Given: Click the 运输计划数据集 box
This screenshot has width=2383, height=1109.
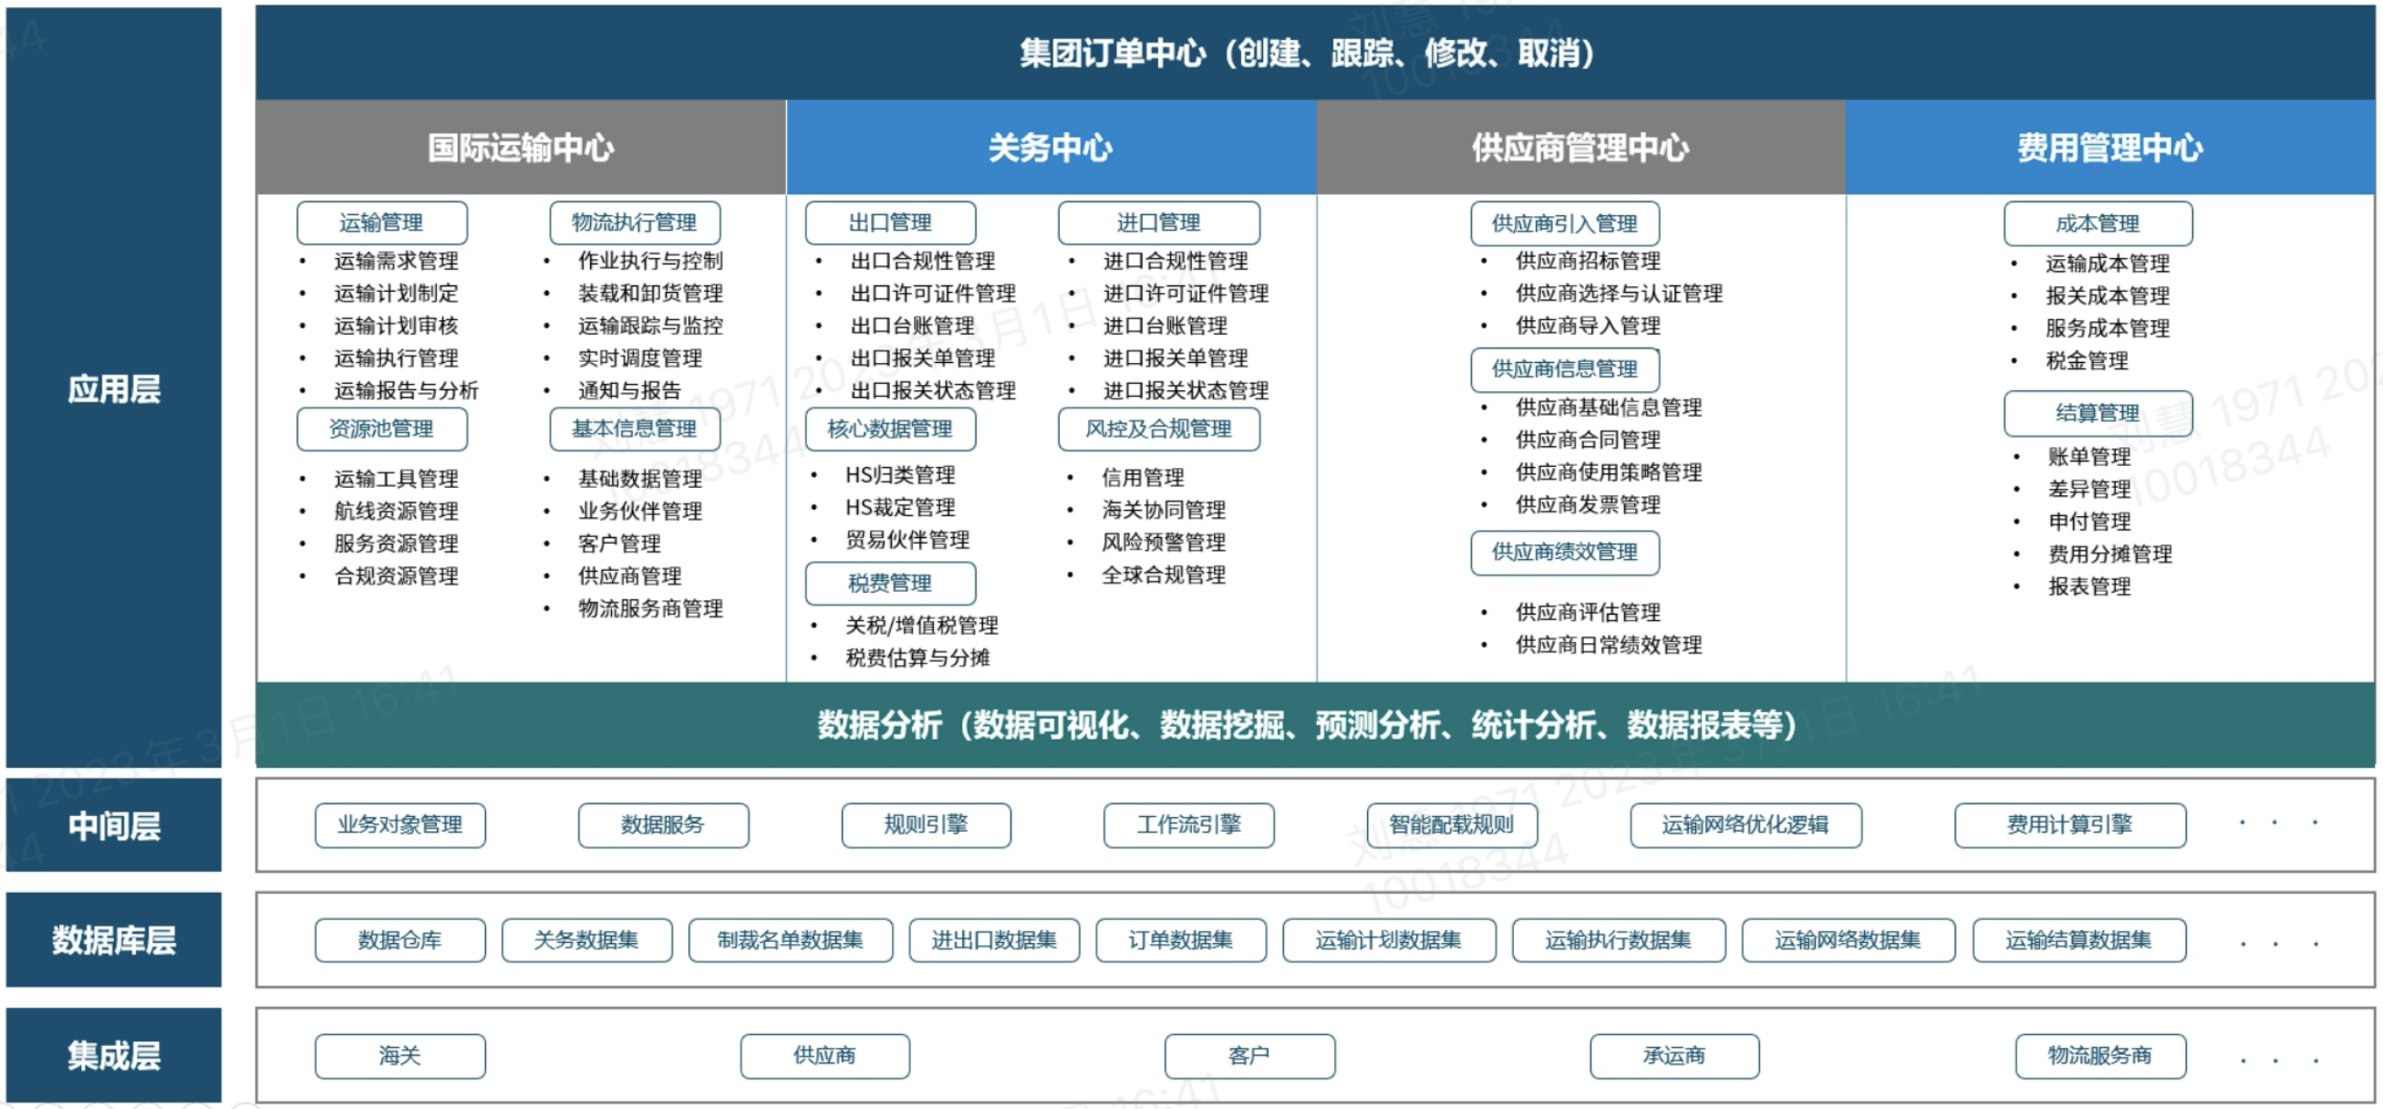Looking at the screenshot, I should [x=1390, y=940].
